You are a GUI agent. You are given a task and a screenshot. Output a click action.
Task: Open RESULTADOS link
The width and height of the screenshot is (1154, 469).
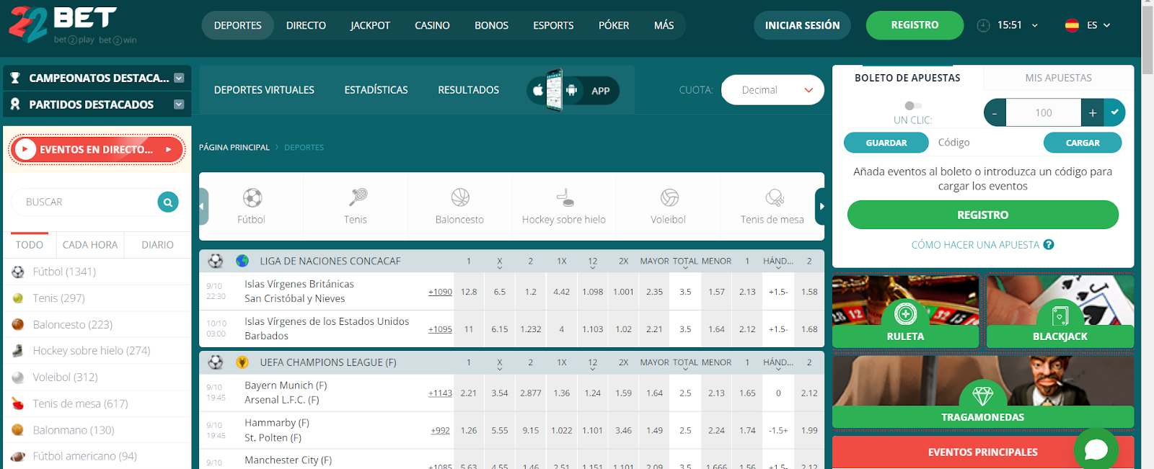click(x=468, y=90)
